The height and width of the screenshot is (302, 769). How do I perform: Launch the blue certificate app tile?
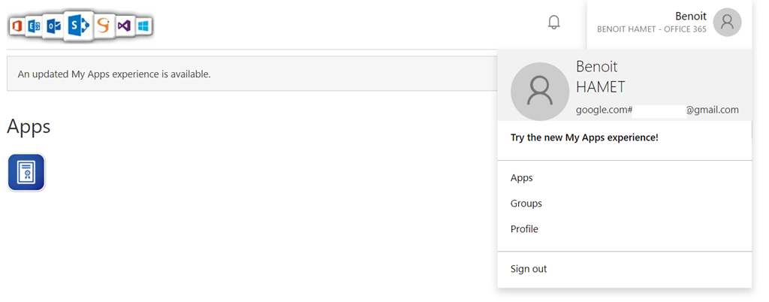tap(26, 172)
